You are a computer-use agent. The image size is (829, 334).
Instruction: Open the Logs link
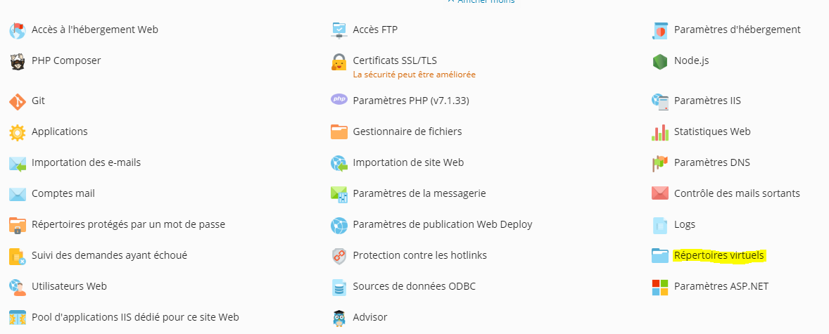[685, 224]
